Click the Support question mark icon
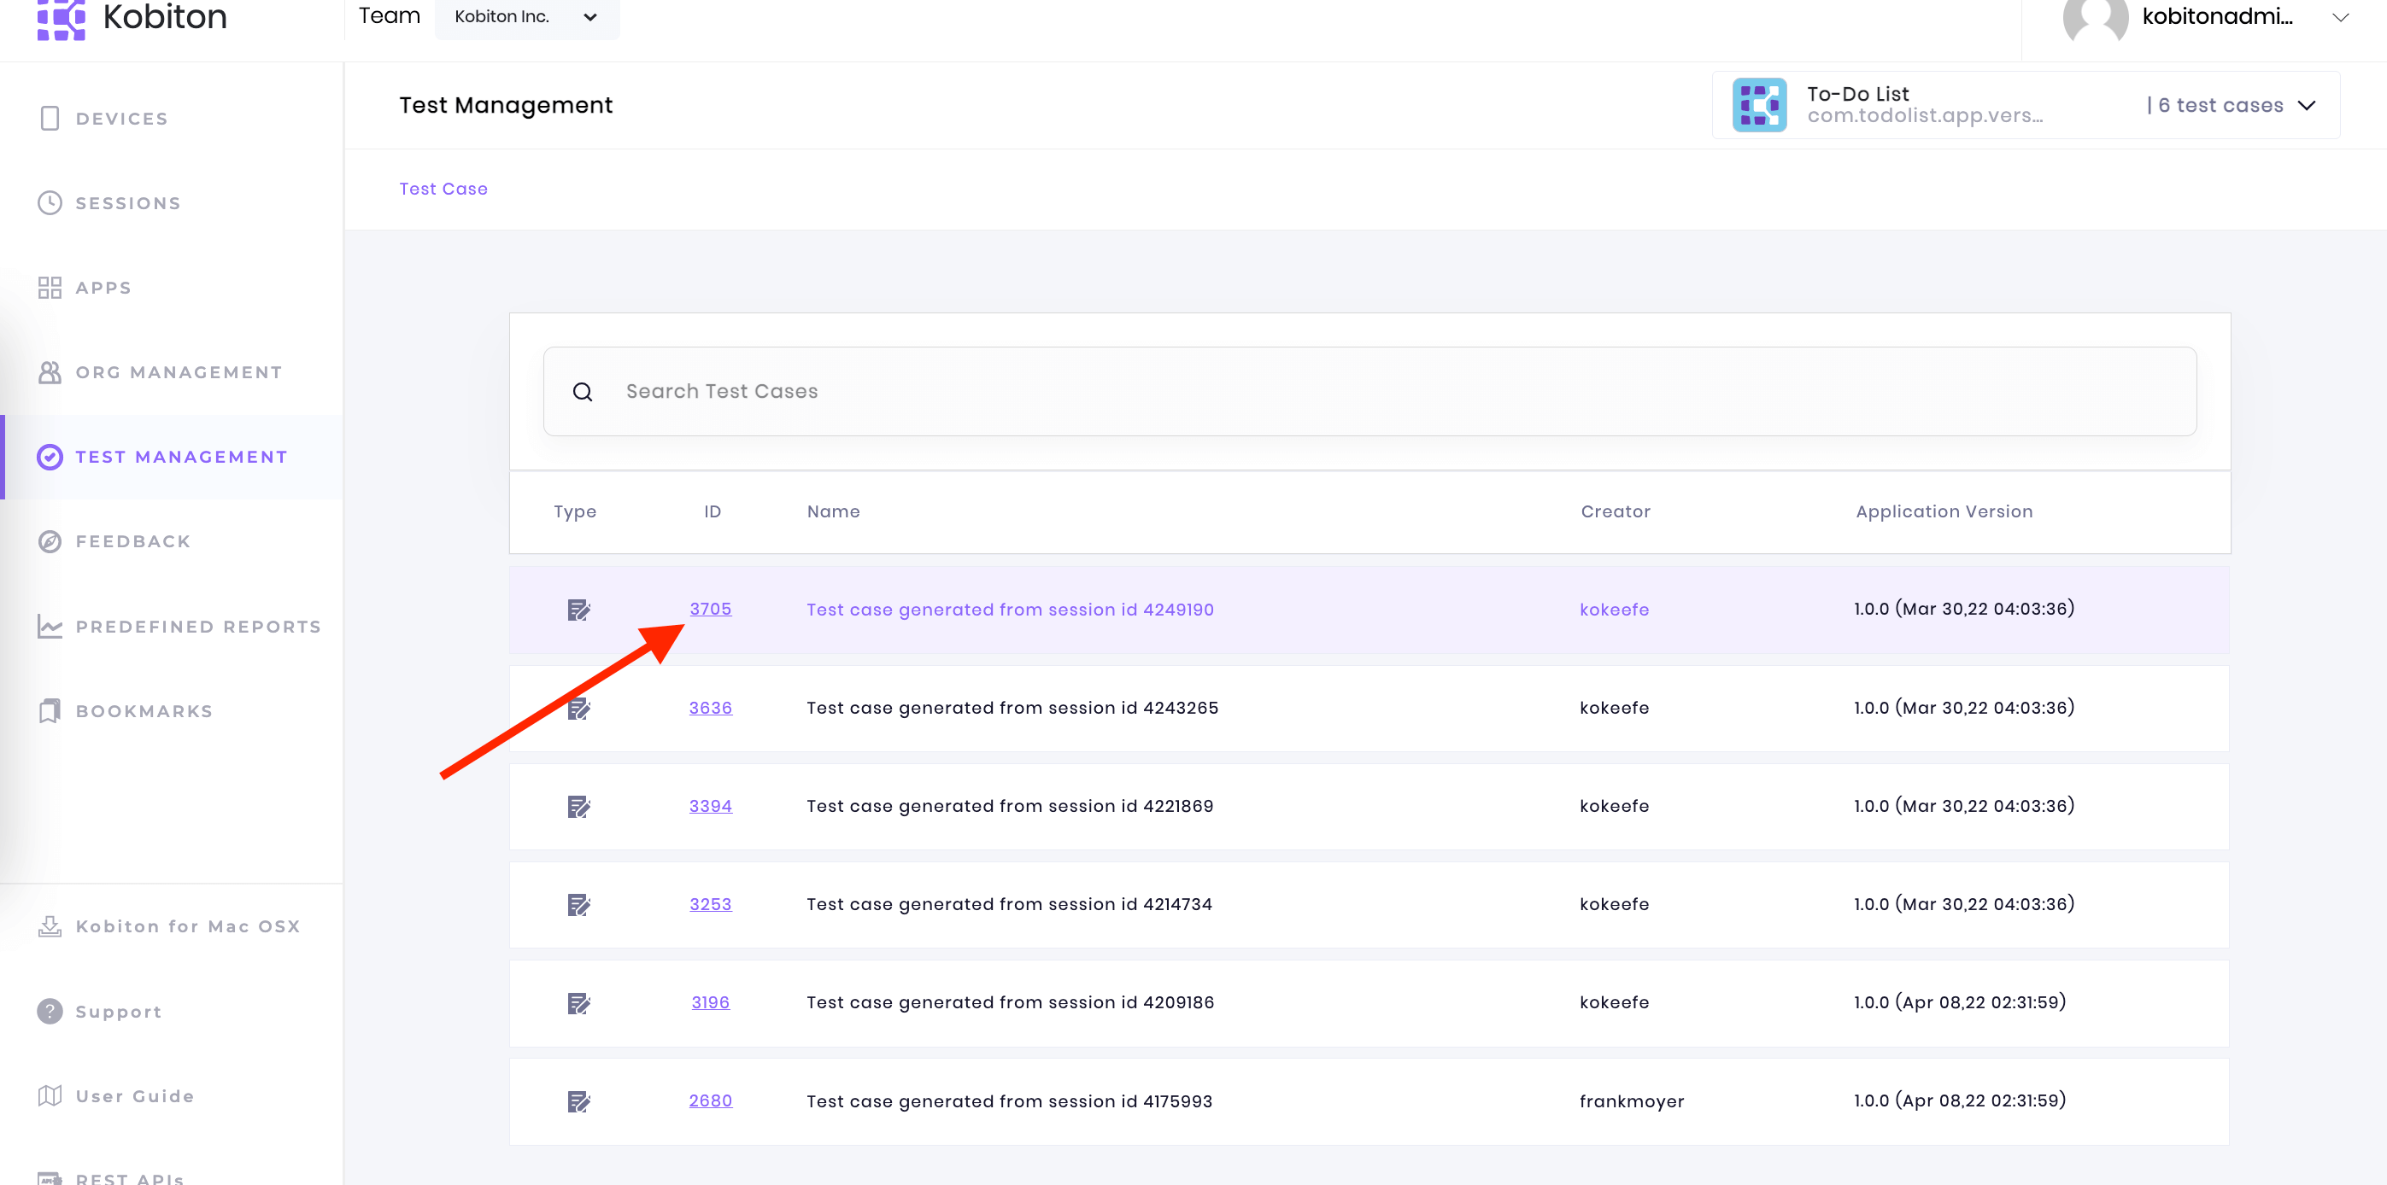 pos(50,1012)
